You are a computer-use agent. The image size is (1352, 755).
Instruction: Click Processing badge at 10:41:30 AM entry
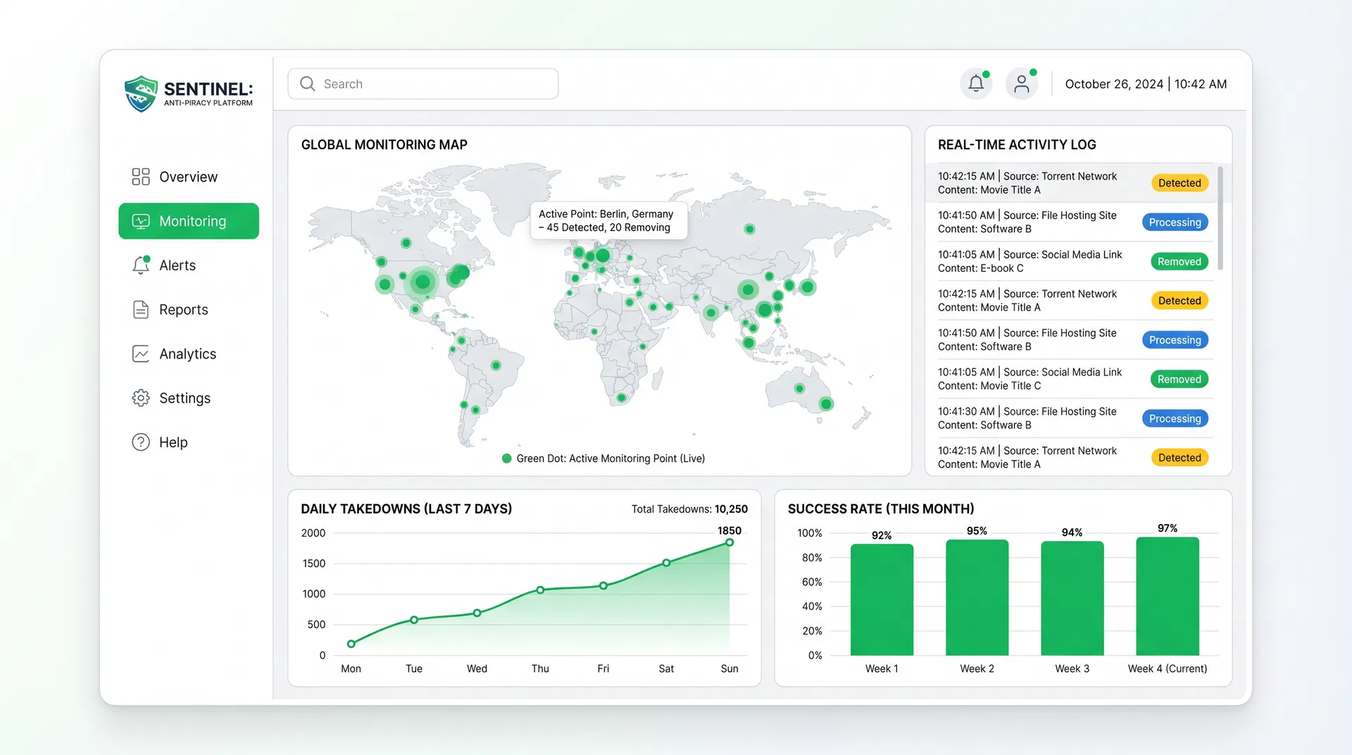coord(1175,418)
